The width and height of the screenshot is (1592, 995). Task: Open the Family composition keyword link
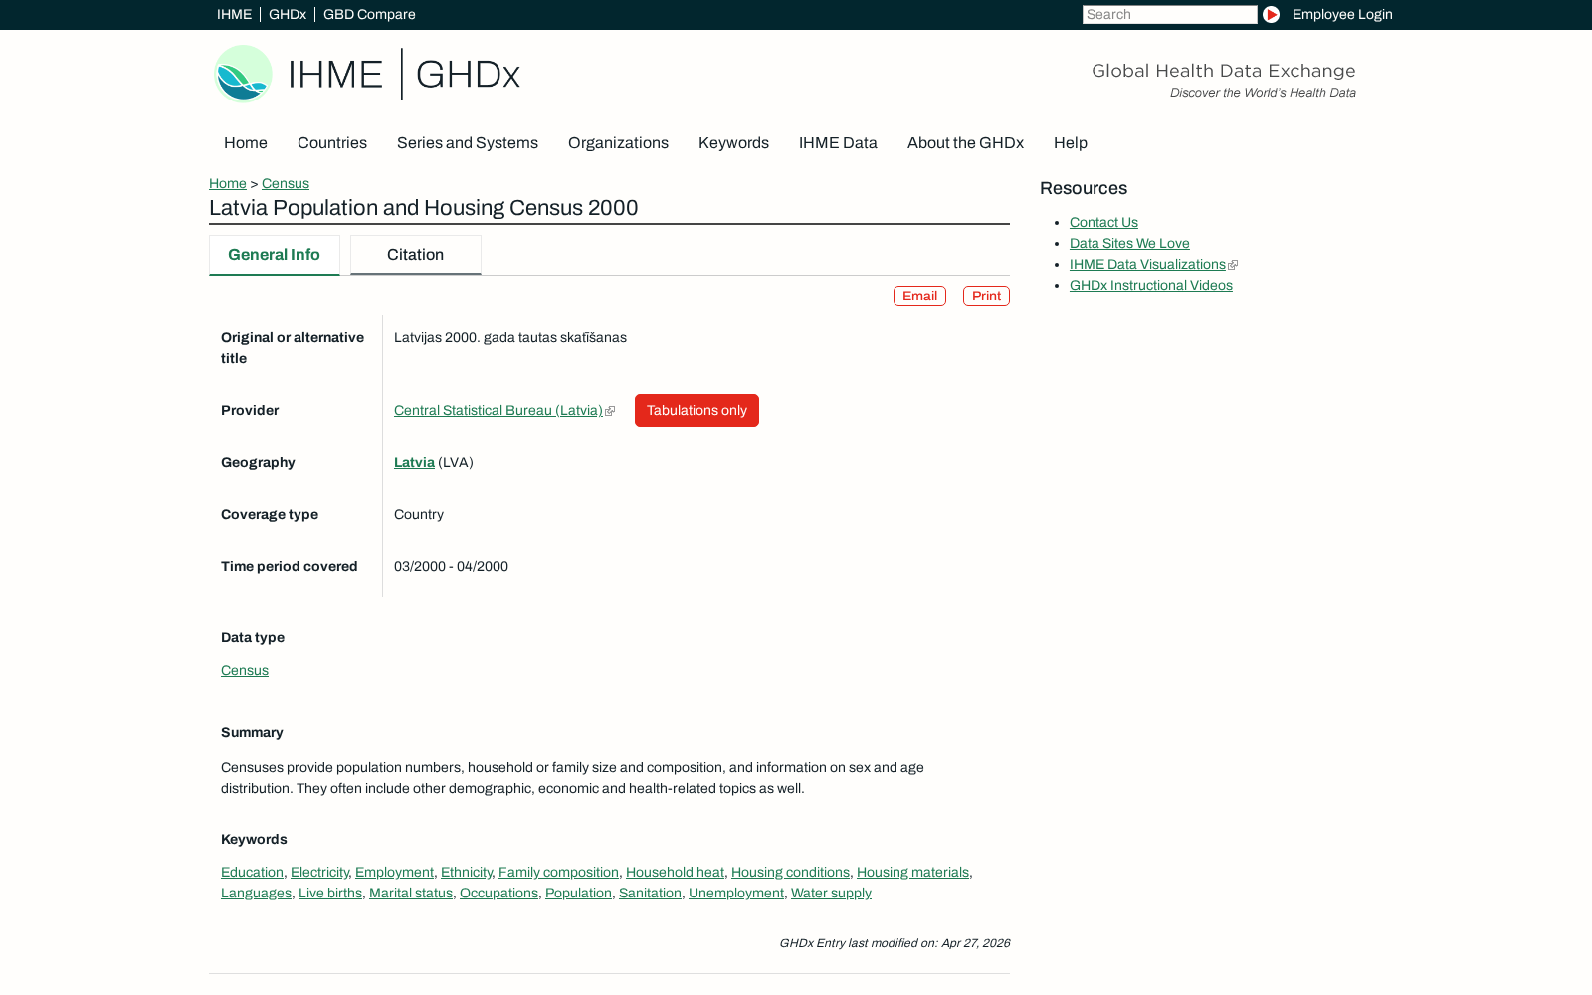558,873
